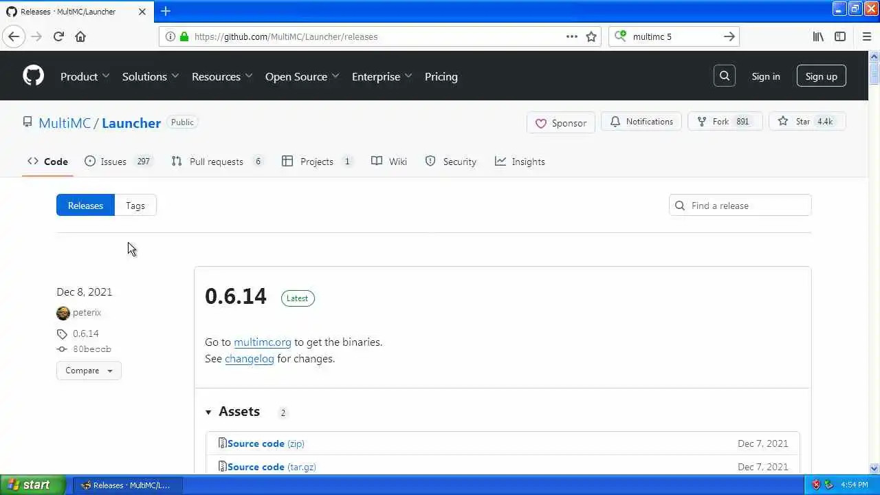Viewport: 880px width, 495px height.
Task: Fork the repository with Fork button
Action: pyautogui.click(x=725, y=122)
